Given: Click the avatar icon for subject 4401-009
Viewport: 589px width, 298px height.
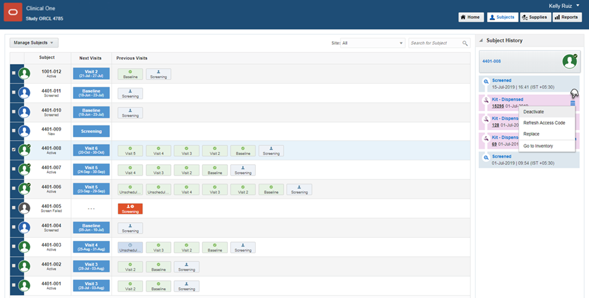Looking at the screenshot, I should (x=24, y=131).
